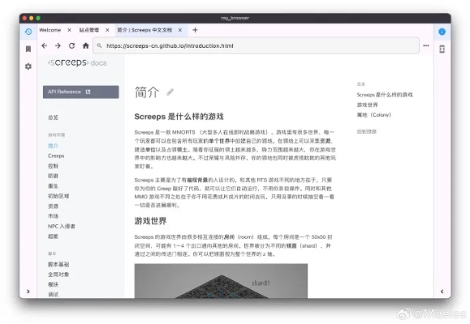Open 资源 in the docs sidebar
The height and width of the screenshot is (324, 470).
coord(53,206)
